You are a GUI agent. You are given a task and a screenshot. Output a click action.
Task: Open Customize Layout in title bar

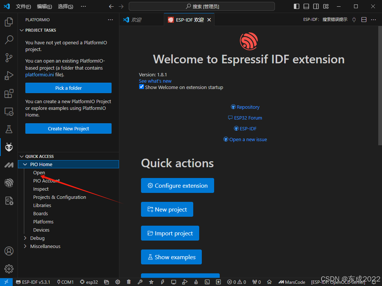(326, 6)
